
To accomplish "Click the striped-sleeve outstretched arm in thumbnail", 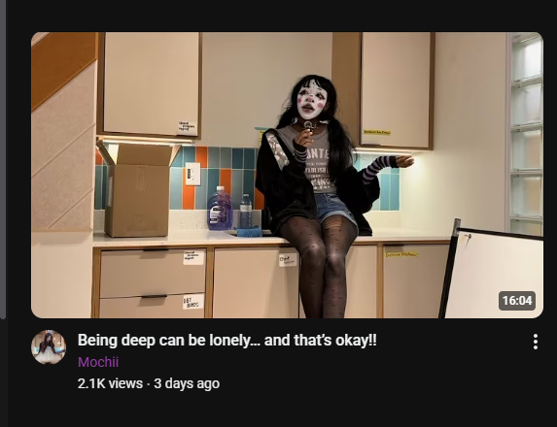I will 387,167.
